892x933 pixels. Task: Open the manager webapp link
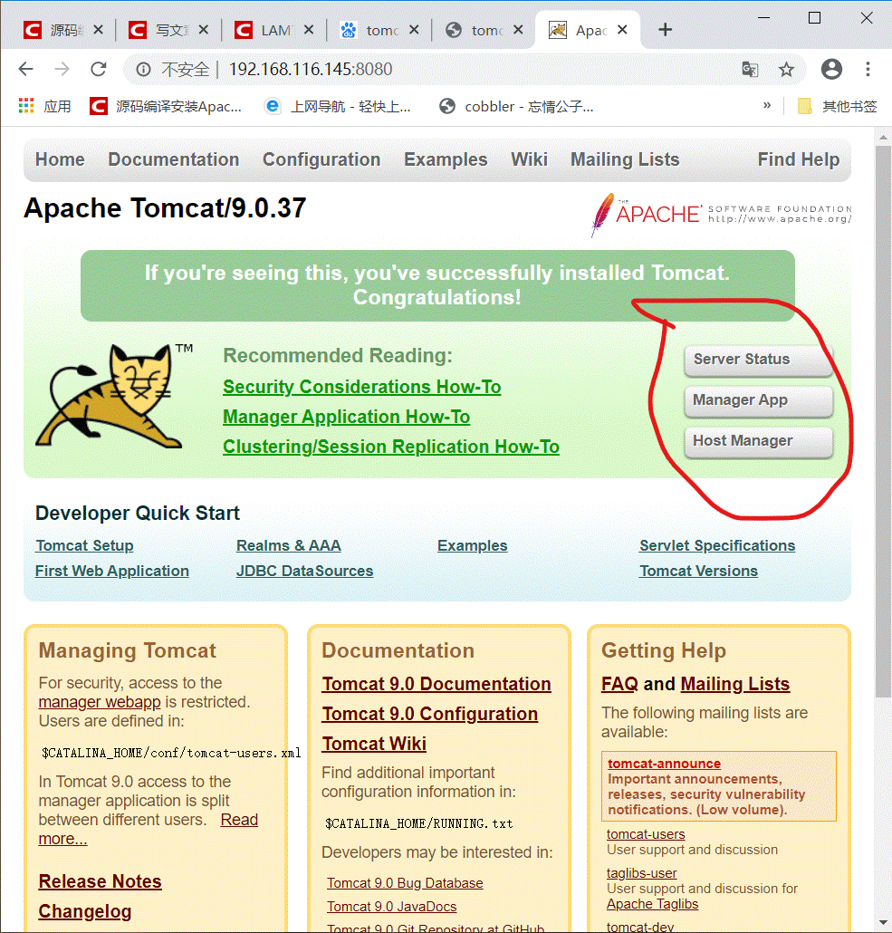[100, 702]
